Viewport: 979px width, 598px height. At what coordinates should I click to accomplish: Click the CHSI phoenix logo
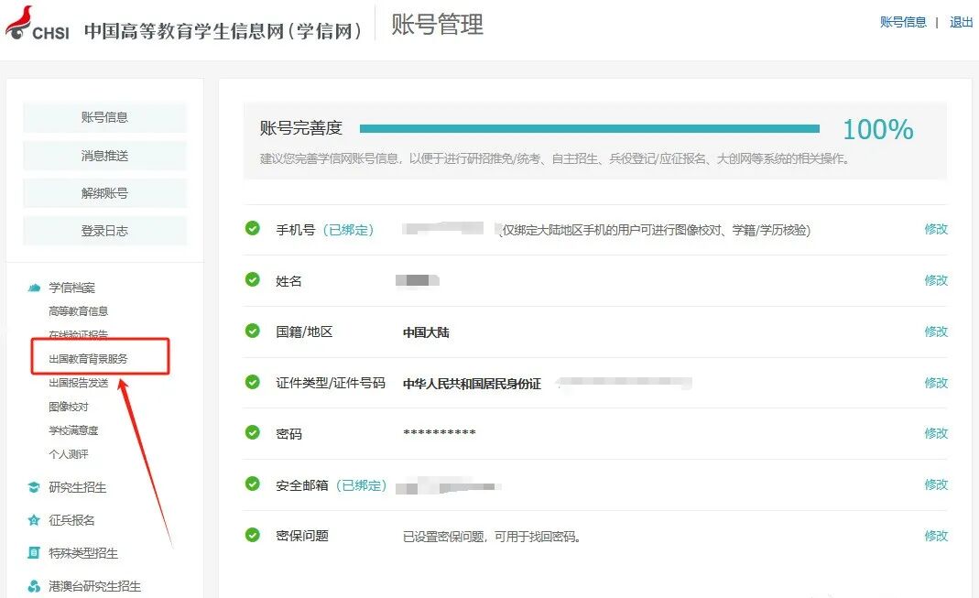tap(19, 20)
